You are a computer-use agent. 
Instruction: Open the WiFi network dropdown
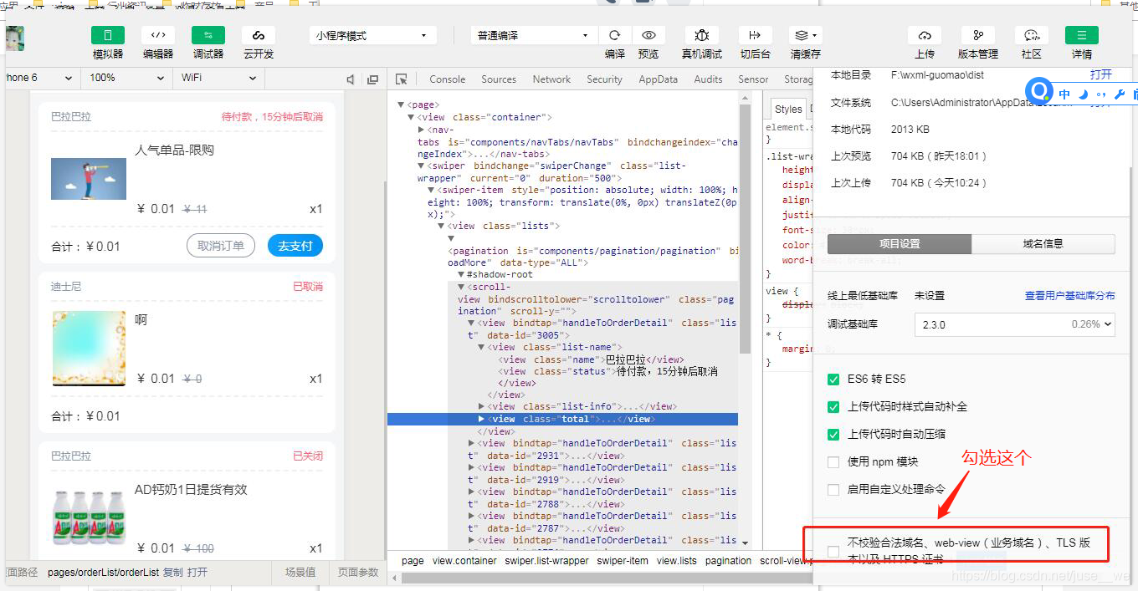tap(219, 78)
